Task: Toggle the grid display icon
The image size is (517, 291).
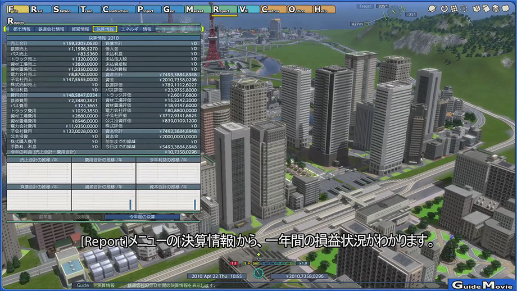Action: 453,8
